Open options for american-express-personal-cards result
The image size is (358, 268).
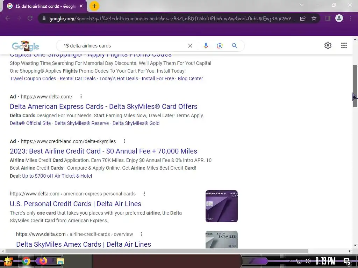144,194
